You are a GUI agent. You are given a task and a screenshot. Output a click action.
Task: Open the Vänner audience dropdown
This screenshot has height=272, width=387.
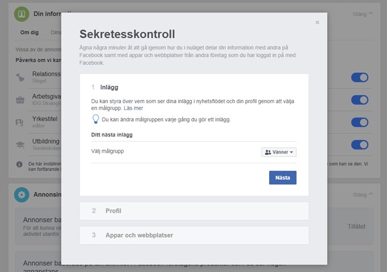pos(279,152)
